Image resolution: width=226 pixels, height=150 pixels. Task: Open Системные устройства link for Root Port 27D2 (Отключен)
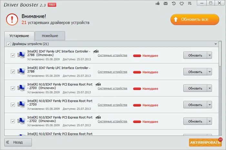[112, 121]
